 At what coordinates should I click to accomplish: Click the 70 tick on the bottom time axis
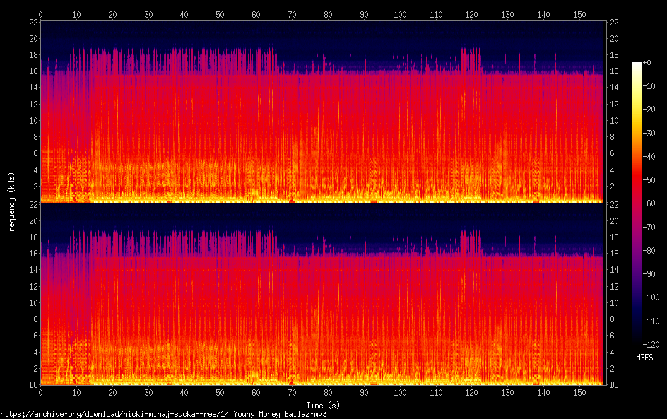[x=292, y=393]
